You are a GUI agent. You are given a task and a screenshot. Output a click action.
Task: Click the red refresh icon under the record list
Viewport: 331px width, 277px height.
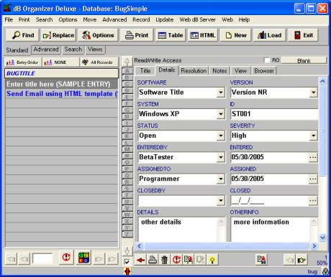(66, 258)
